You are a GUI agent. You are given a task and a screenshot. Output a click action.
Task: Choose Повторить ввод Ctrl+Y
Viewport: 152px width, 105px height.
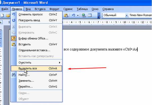pos(36,20)
